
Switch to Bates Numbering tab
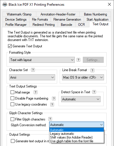point(95,14)
